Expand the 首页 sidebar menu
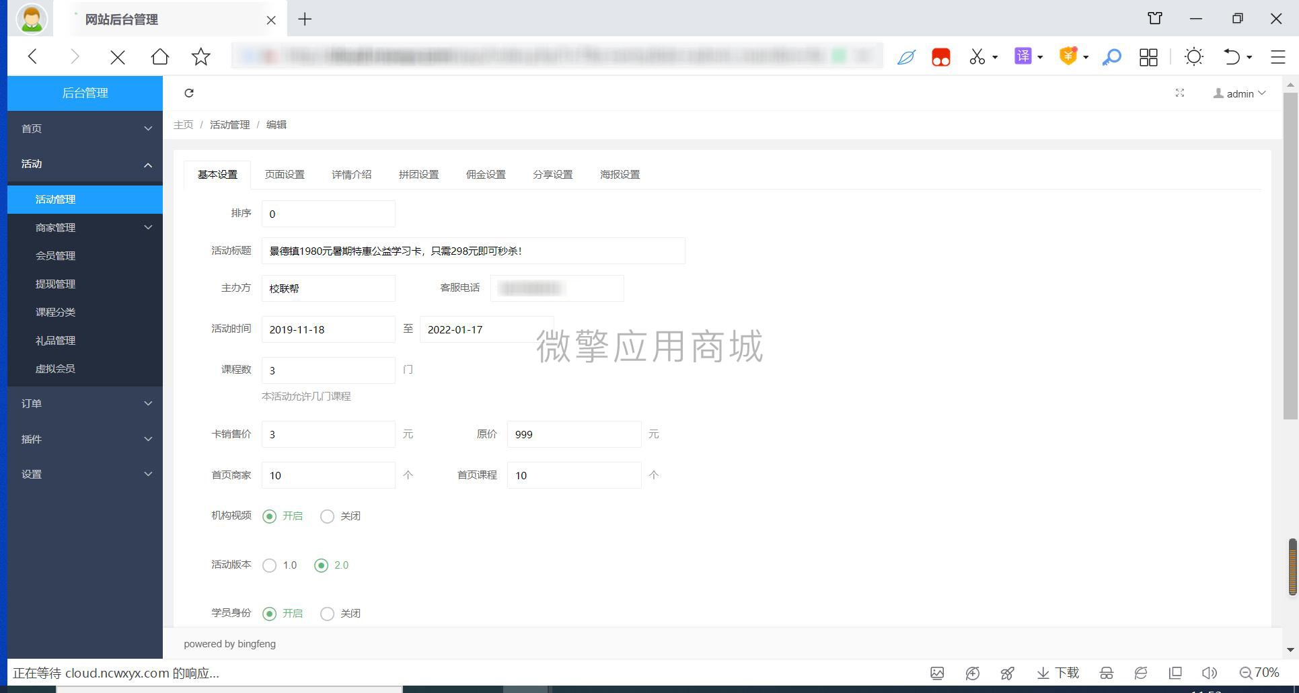 point(85,128)
